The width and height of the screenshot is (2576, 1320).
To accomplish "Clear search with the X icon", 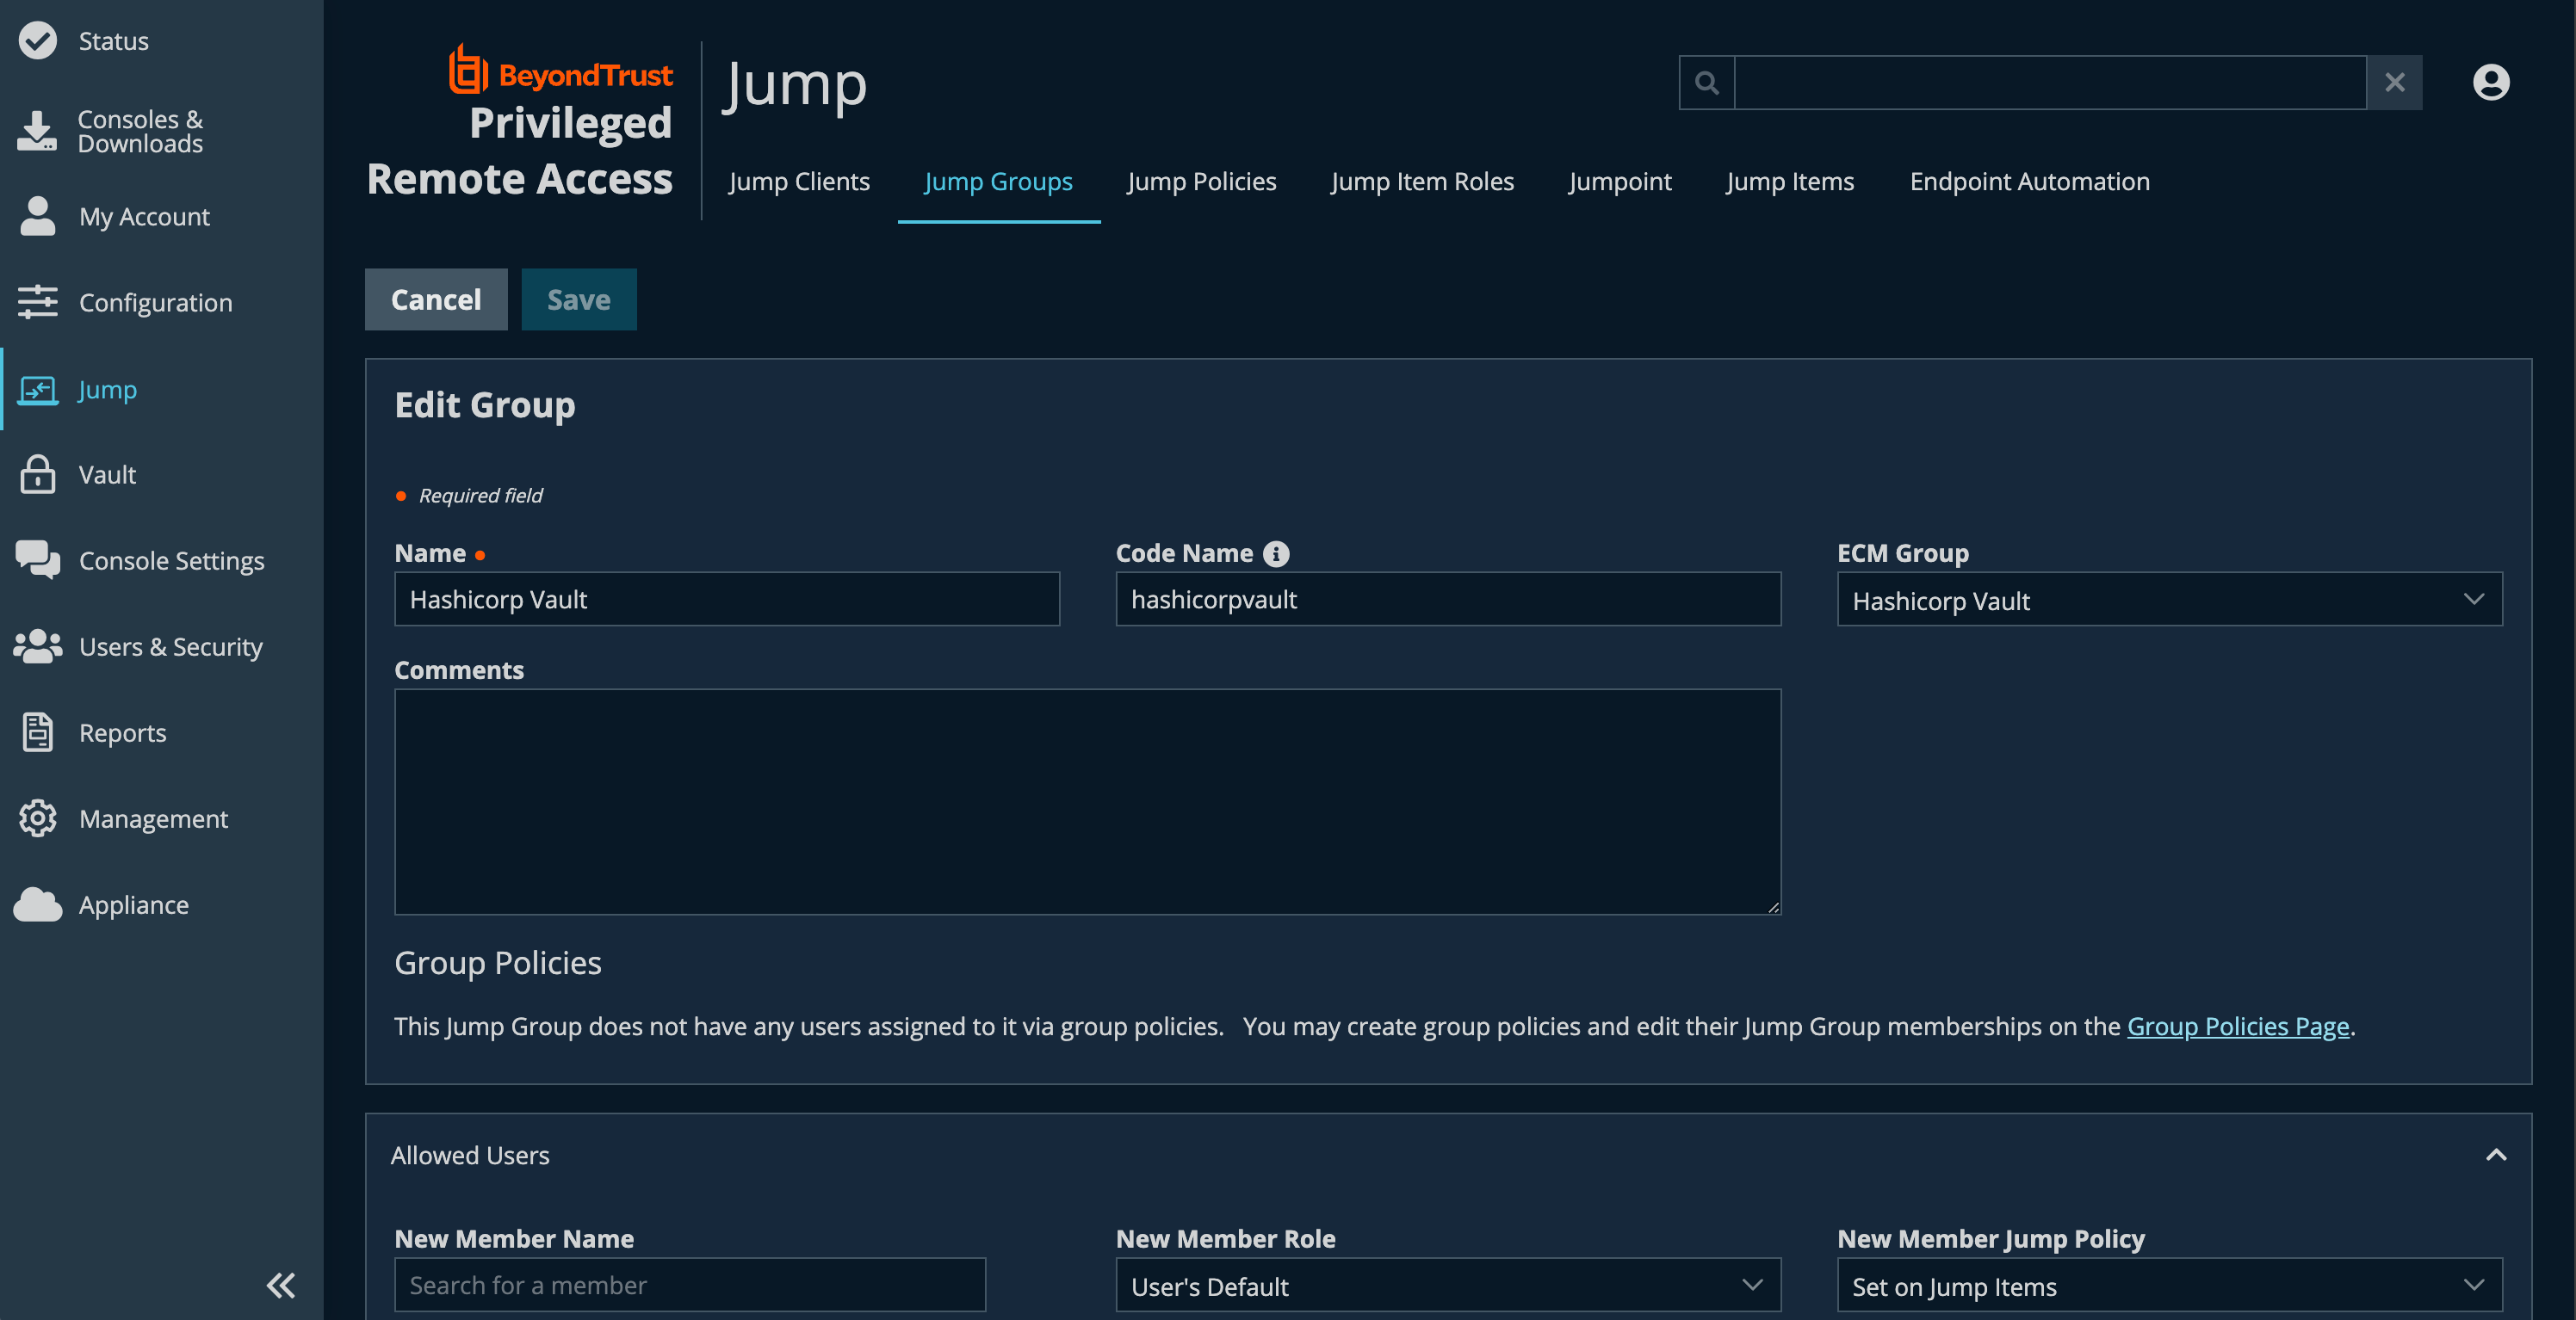I will pos(2394,82).
